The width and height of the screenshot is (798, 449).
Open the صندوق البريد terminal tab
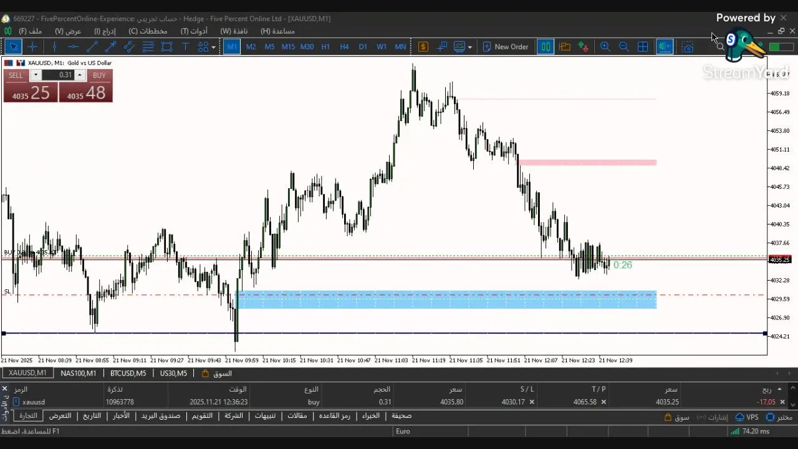coord(160,416)
